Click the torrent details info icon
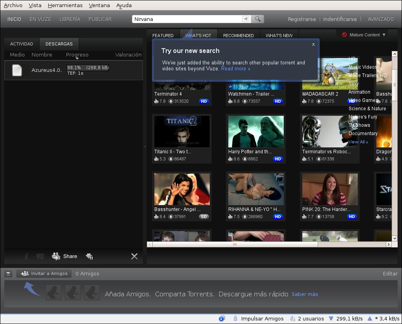Viewport: 402px width, 324px height. tap(27, 256)
